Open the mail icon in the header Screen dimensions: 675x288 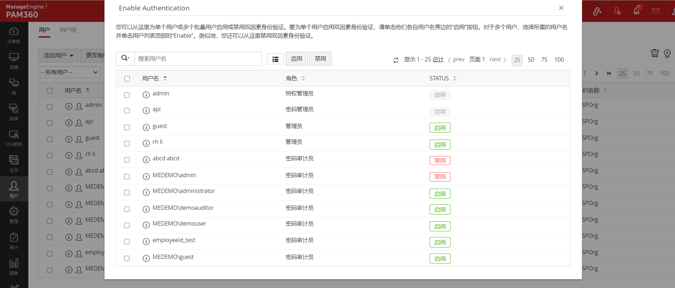tap(656, 11)
